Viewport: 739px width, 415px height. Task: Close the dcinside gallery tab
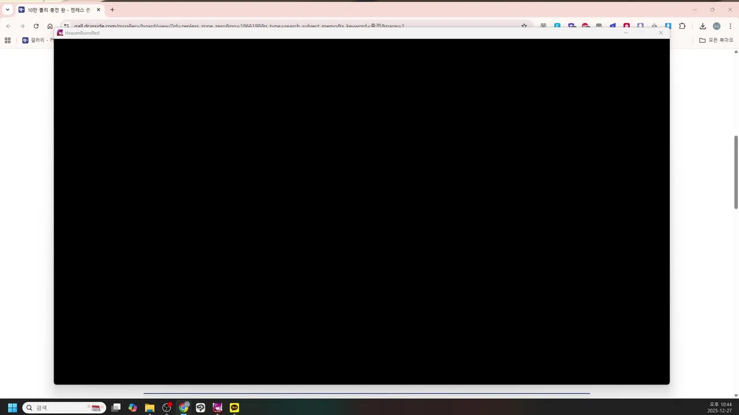98,10
